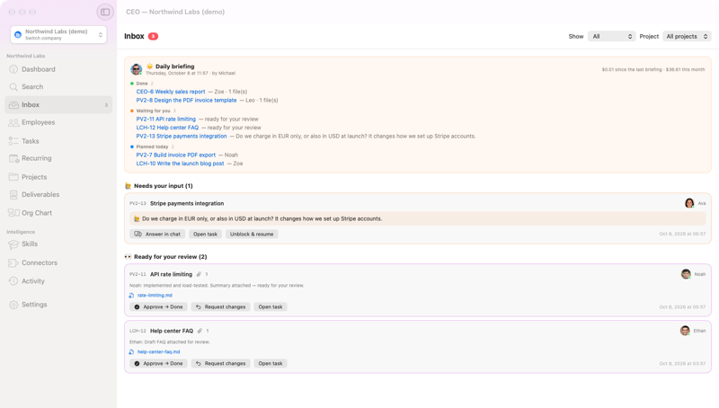Image resolution: width=719 pixels, height=408 pixels.
Task: Open the All projects dropdown
Action: [687, 36]
